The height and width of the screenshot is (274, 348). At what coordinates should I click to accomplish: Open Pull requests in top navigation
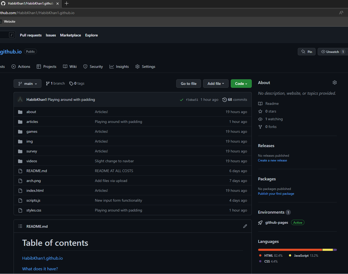click(x=31, y=35)
